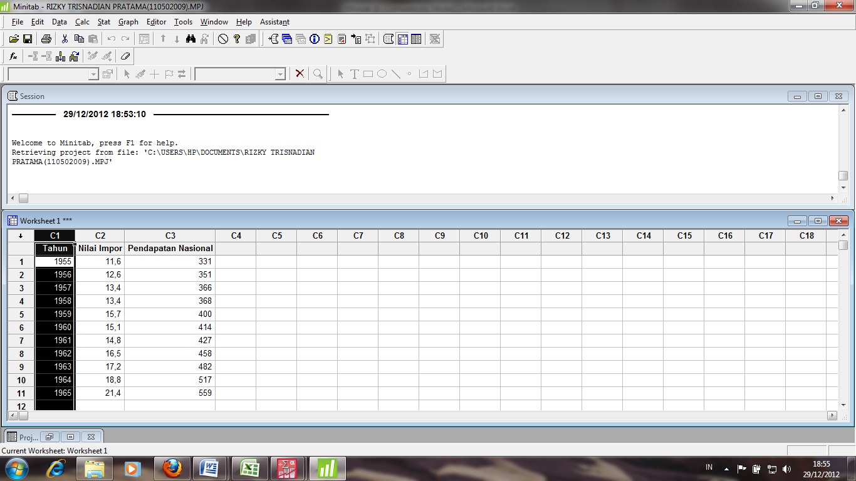Launch Minitab from the taskbar
Viewport: 856px width, 481px height.
pos(327,468)
